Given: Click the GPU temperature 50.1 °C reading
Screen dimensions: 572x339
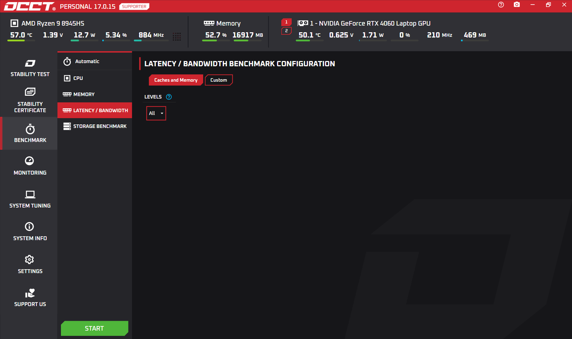Looking at the screenshot, I should pyautogui.click(x=310, y=35).
